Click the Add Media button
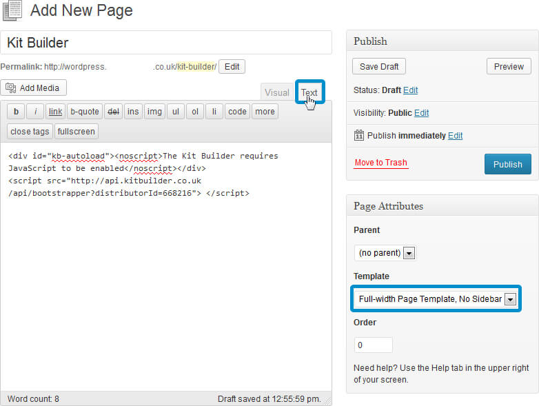This screenshot has width=539, height=406. pos(33,88)
